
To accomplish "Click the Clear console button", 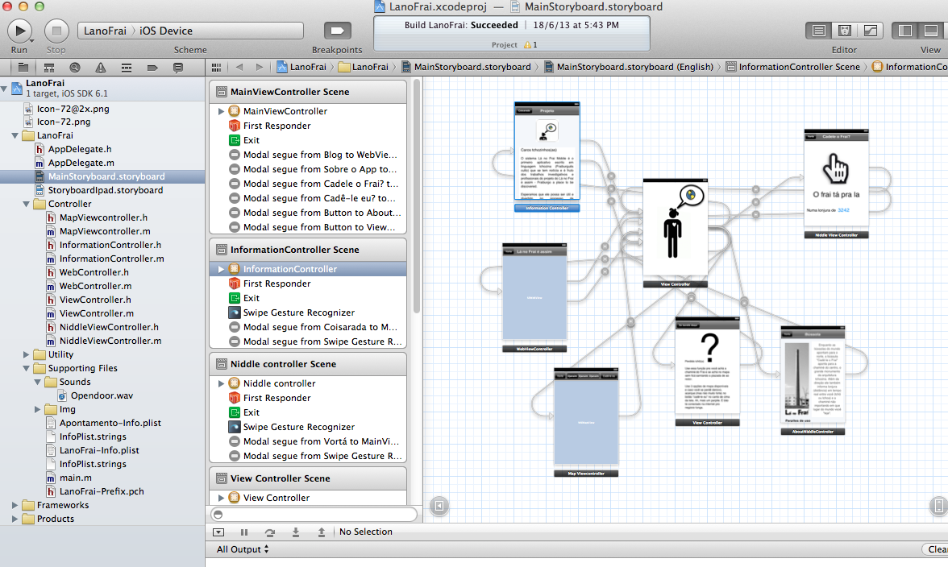I will (935, 549).
